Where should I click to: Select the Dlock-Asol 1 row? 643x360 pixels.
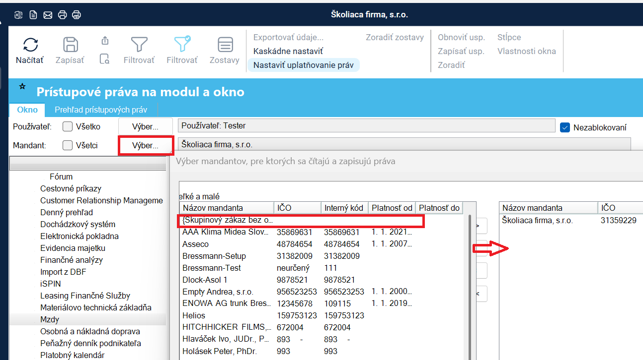(321, 280)
